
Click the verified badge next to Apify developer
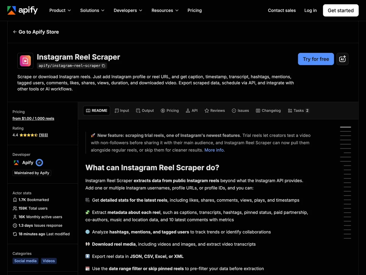(x=39, y=163)
